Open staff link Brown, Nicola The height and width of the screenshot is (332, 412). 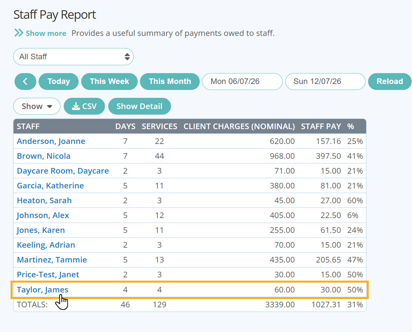(44, 156)
